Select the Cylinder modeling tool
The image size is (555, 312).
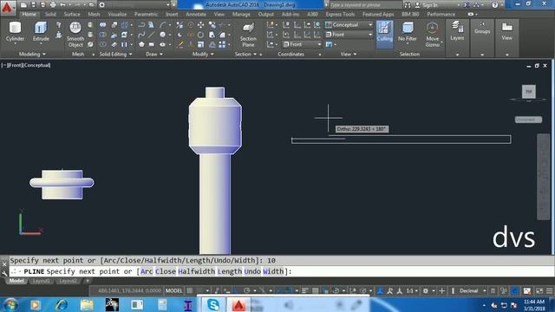point(15,32)
